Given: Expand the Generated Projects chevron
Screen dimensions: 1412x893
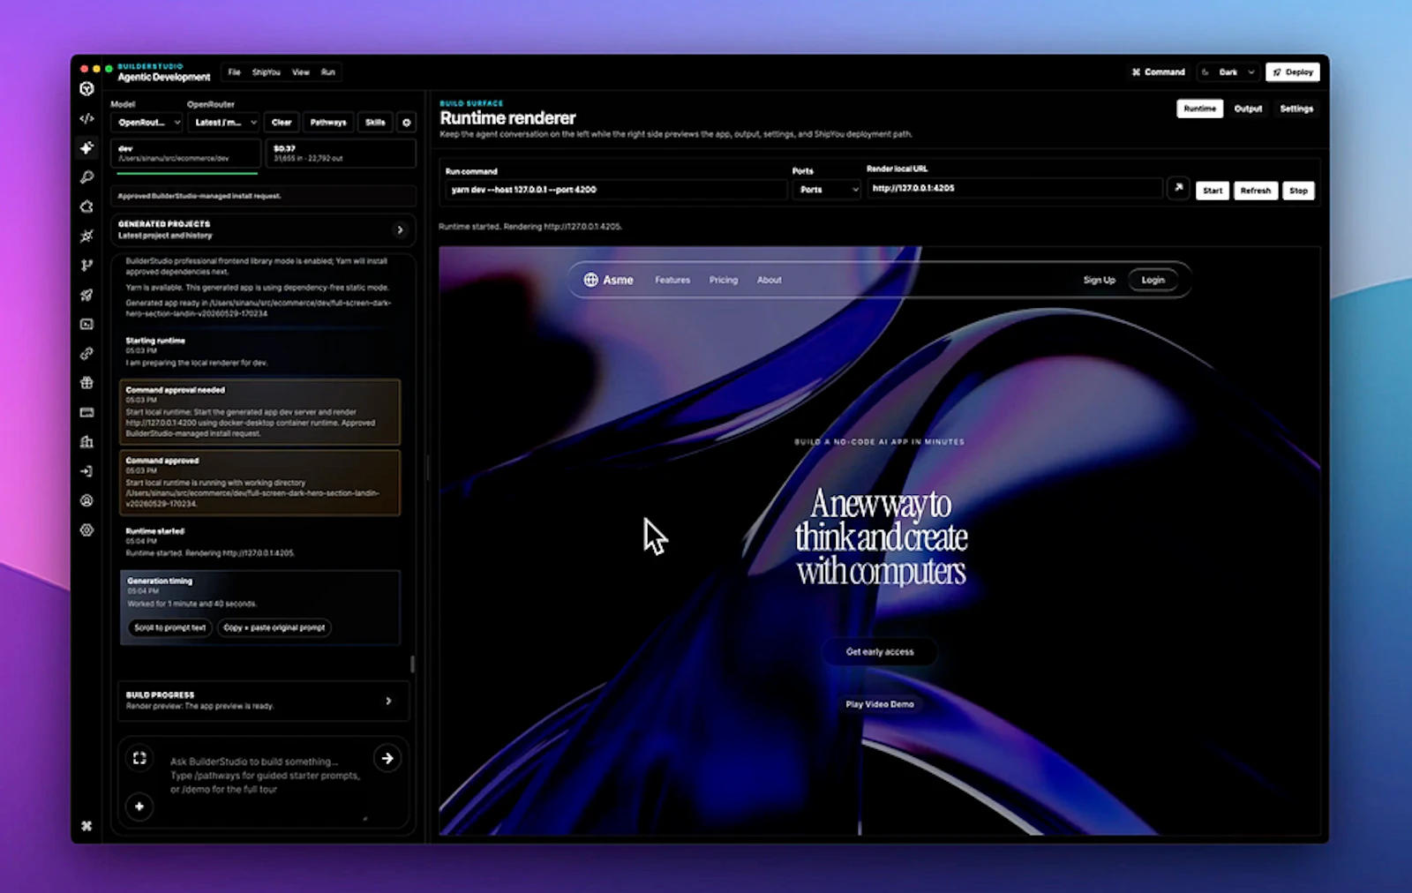Looking at the screenshot, I should (x=400, y=230).
